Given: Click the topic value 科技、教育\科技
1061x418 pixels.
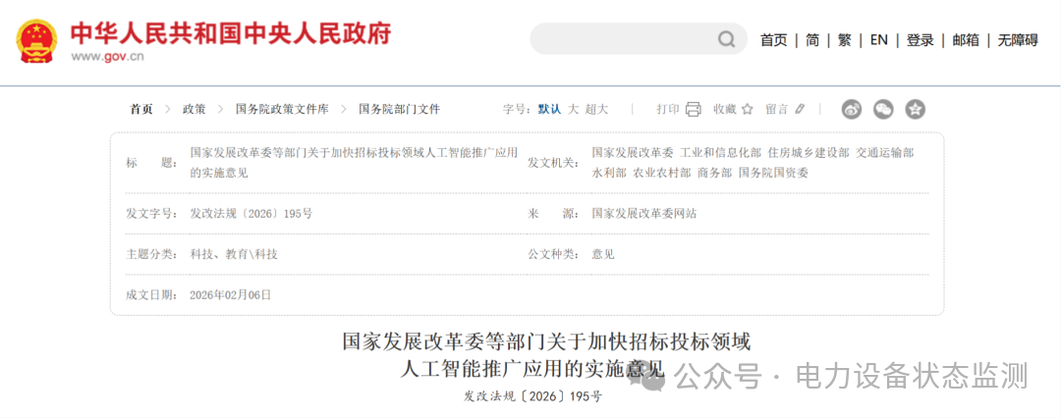Looking at the screenshot, I should [x=234, y=254].
